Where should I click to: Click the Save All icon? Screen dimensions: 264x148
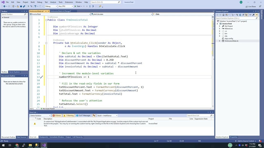[x=24, y=6]
